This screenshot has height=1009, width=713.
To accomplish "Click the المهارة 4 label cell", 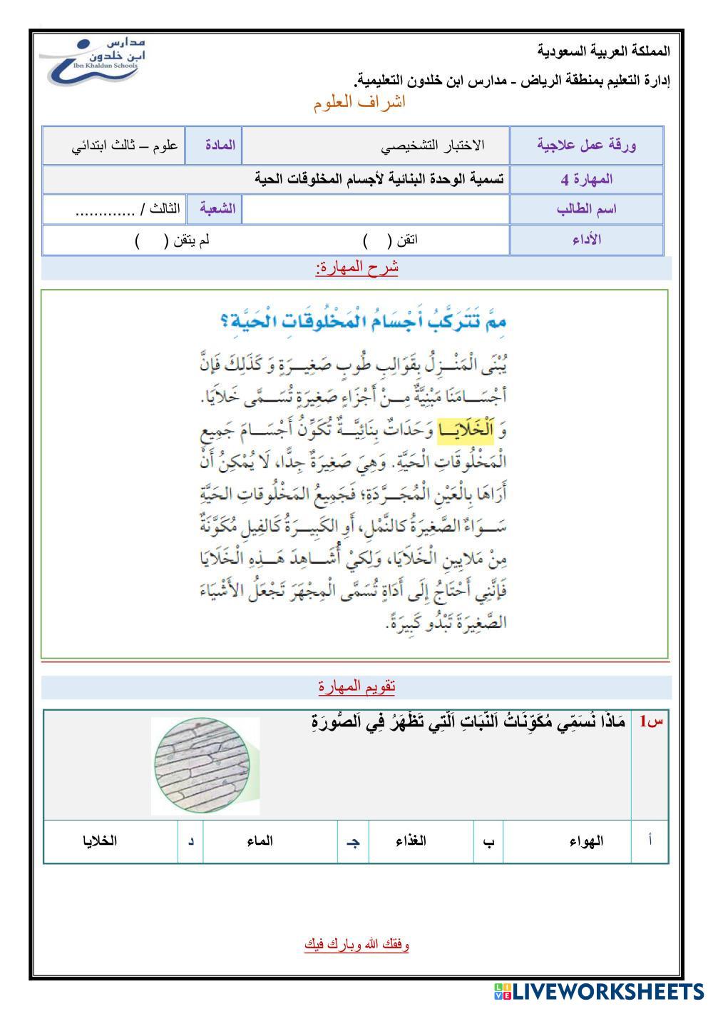I will point(586,180).
